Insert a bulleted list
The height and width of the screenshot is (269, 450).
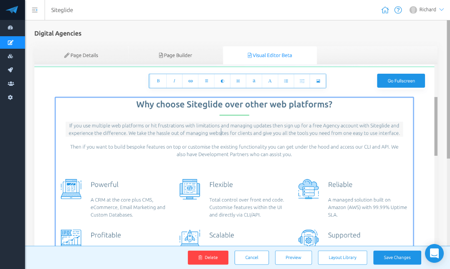point(286,81)
